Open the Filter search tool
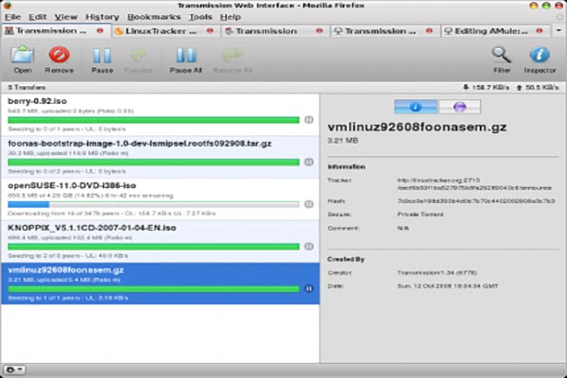Image resolution: width=567 pixels, height=378 pixels. [502, 60]
